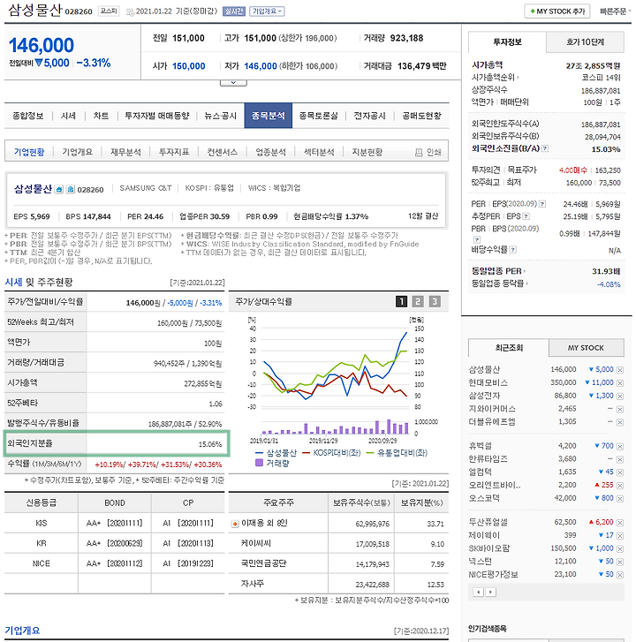Remove 제이웨이 from recent view list

(619, 536)
